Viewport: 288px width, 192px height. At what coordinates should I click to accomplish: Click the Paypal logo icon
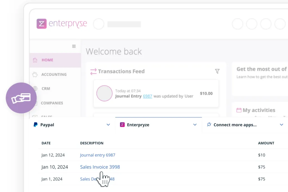[x=35, y=125]
